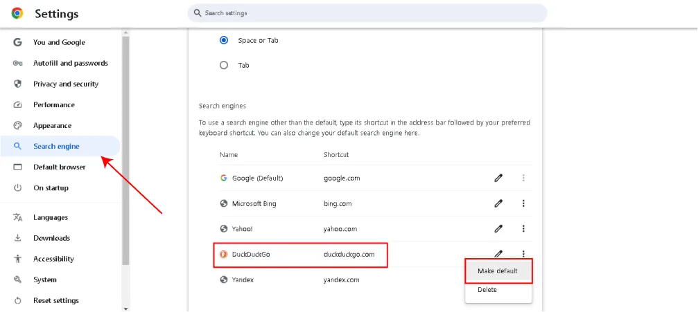Open more actions for Yahoo!
Image resolution: width=698 pixels, height=312 pixels.
point(523,229)
